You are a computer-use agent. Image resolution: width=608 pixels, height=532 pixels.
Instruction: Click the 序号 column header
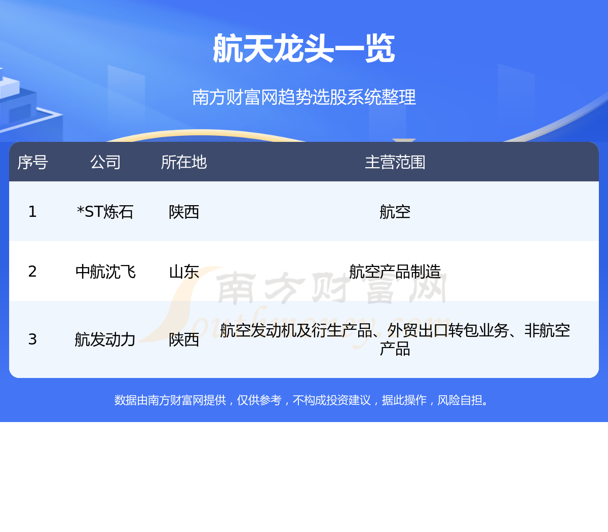(x=32, y=162)
